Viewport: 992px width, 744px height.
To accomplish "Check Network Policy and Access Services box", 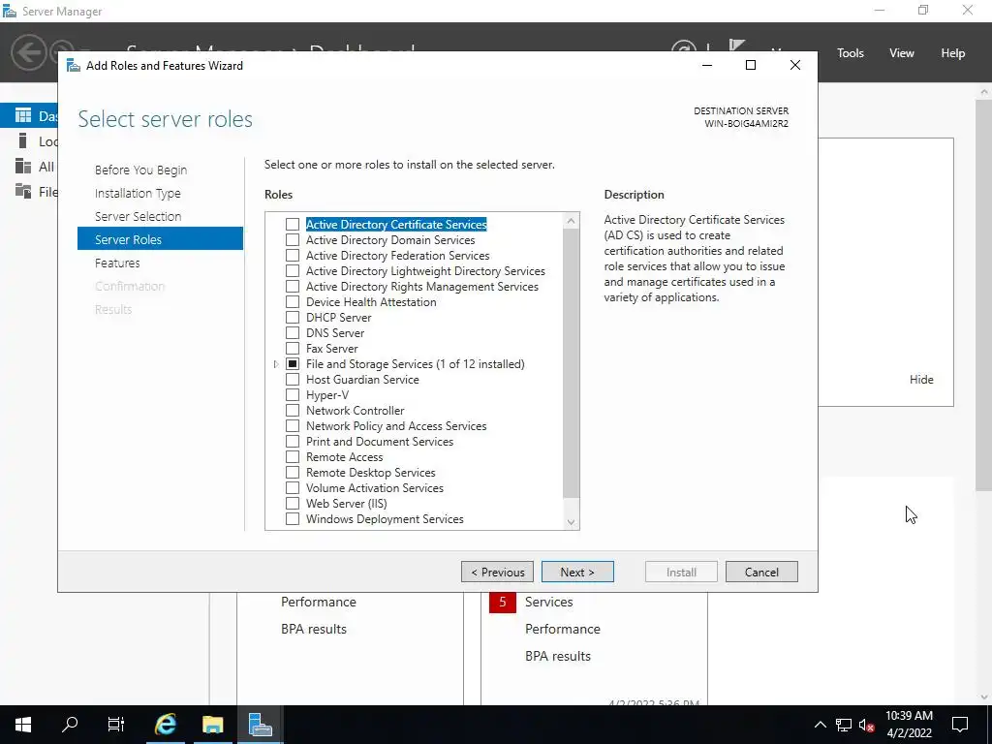I will coord(293,426).
